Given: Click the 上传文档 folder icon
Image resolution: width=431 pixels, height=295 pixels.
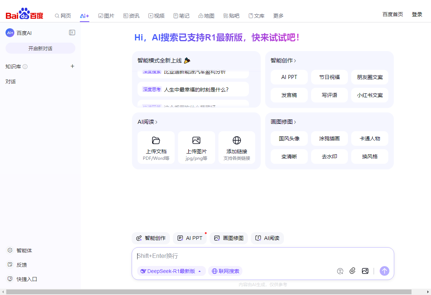Looking at the screenshot, I should (x=156, y=140).
